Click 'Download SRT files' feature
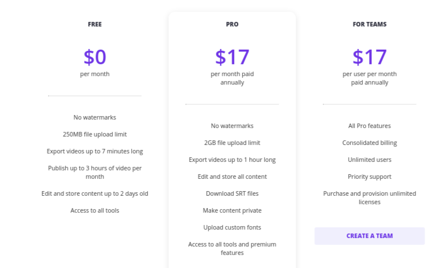This screenshot has height=268, width=445. (x=232, y=194)
